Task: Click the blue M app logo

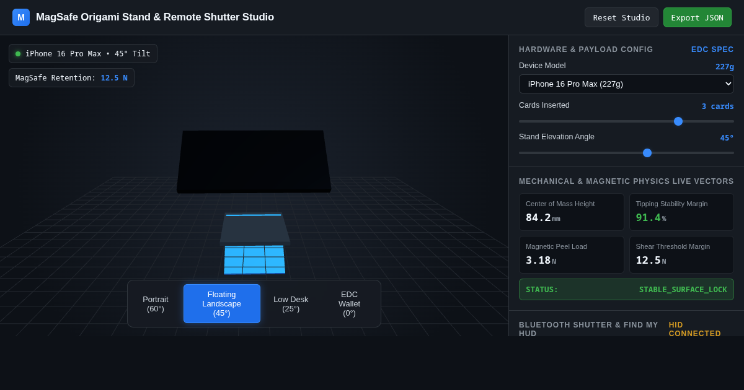Action: tap(21, 17)
